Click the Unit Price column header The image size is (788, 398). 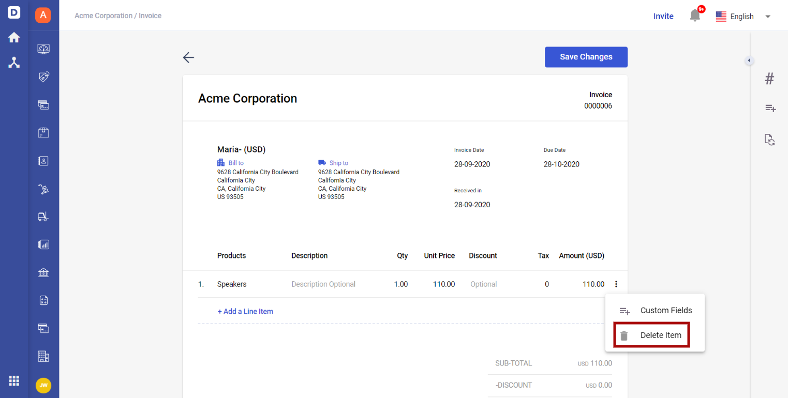tap(440, 256)
